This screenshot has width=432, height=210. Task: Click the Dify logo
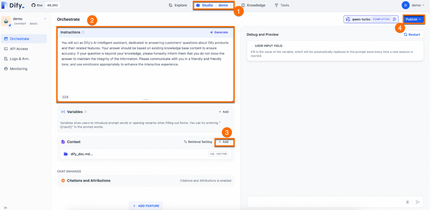click(13, 5)
